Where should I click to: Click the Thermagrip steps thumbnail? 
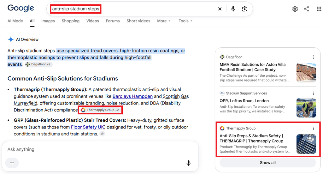point(306,144)
